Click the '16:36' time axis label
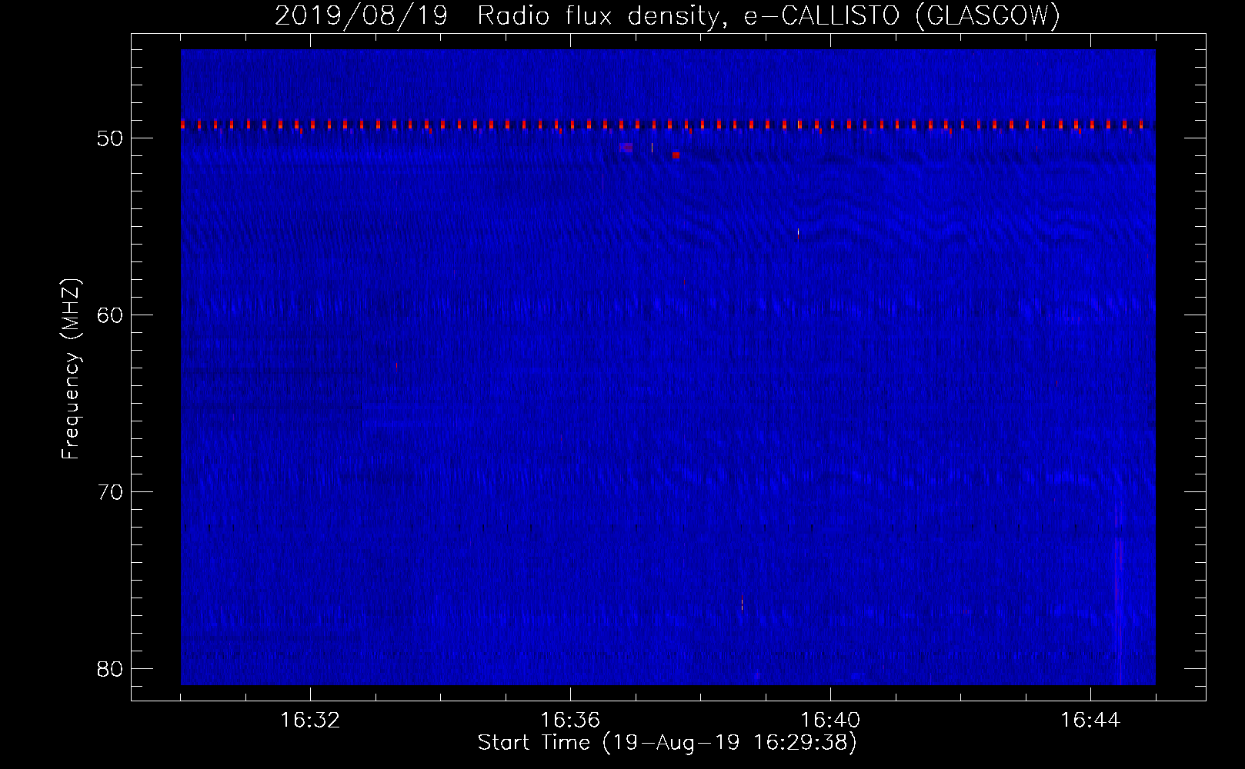 coord(570,721)
